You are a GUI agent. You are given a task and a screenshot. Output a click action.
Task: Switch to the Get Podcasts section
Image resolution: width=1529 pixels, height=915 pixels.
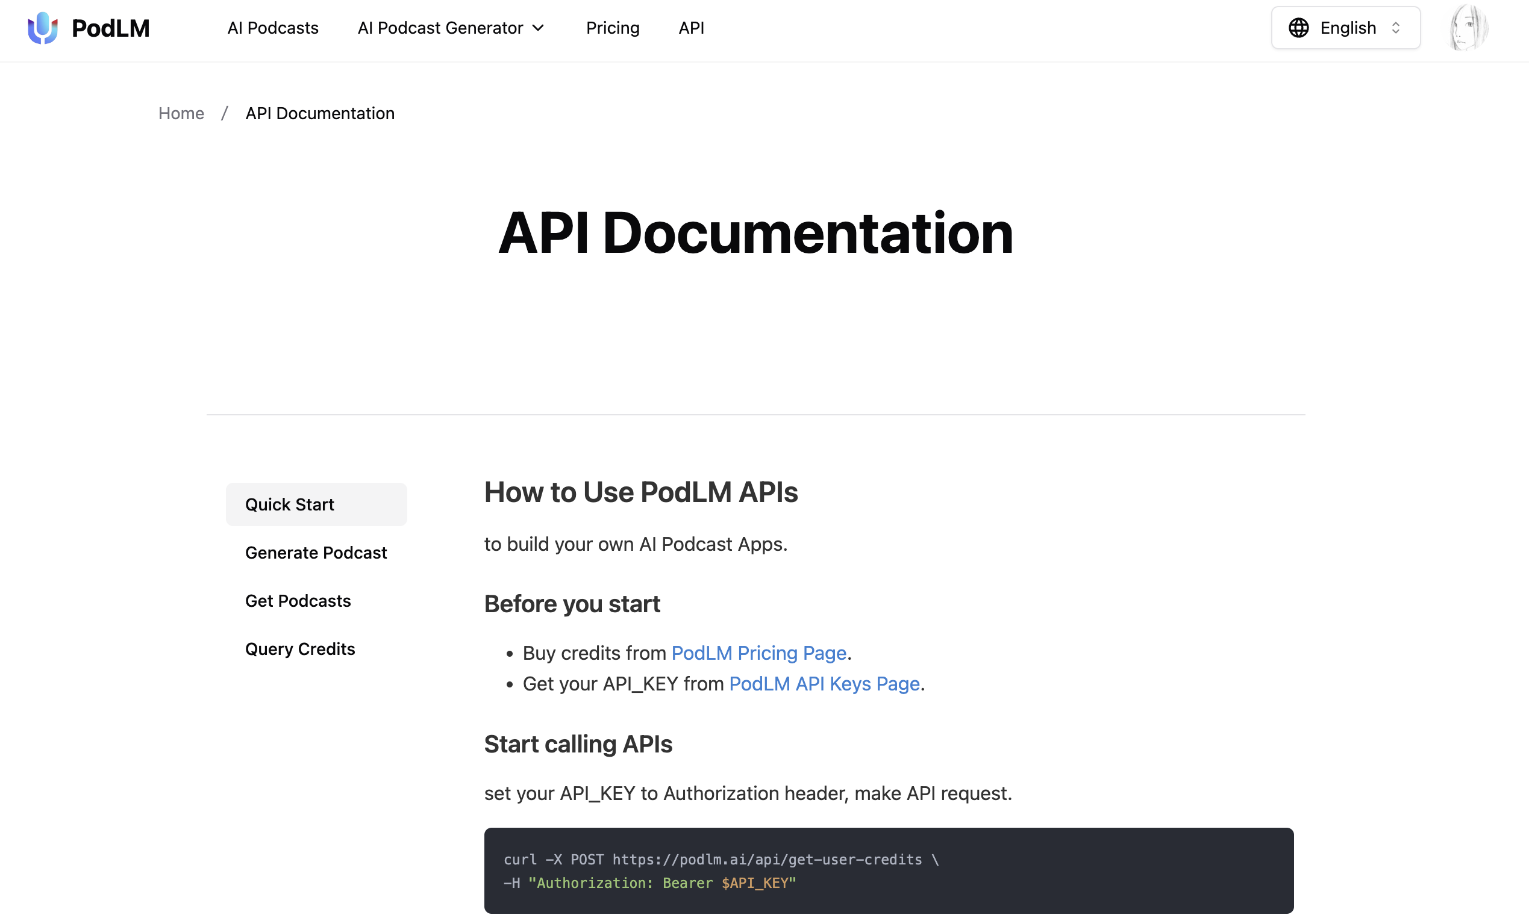point(298,601)
